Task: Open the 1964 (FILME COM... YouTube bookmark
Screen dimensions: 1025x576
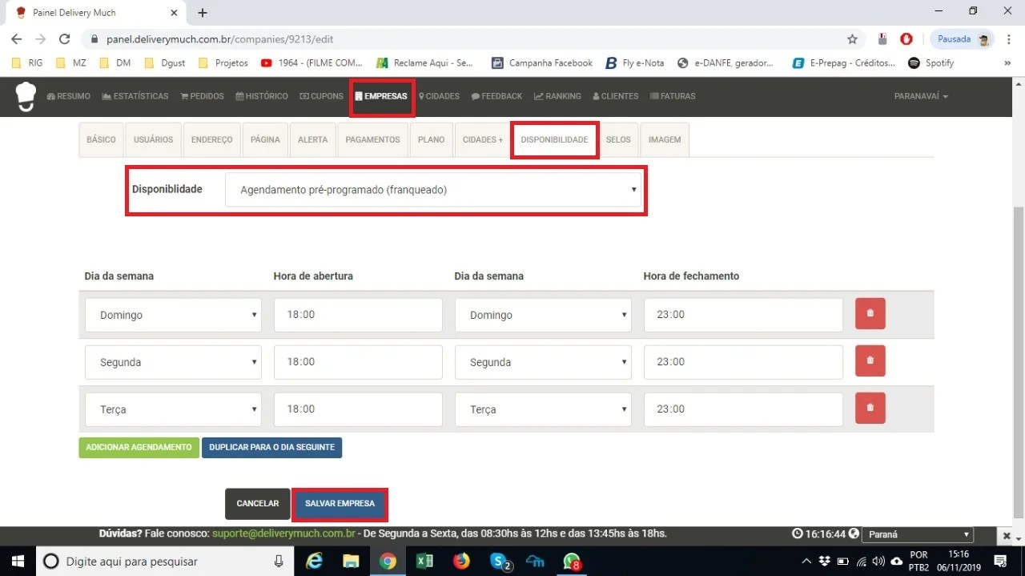Action: pos(312,62)
